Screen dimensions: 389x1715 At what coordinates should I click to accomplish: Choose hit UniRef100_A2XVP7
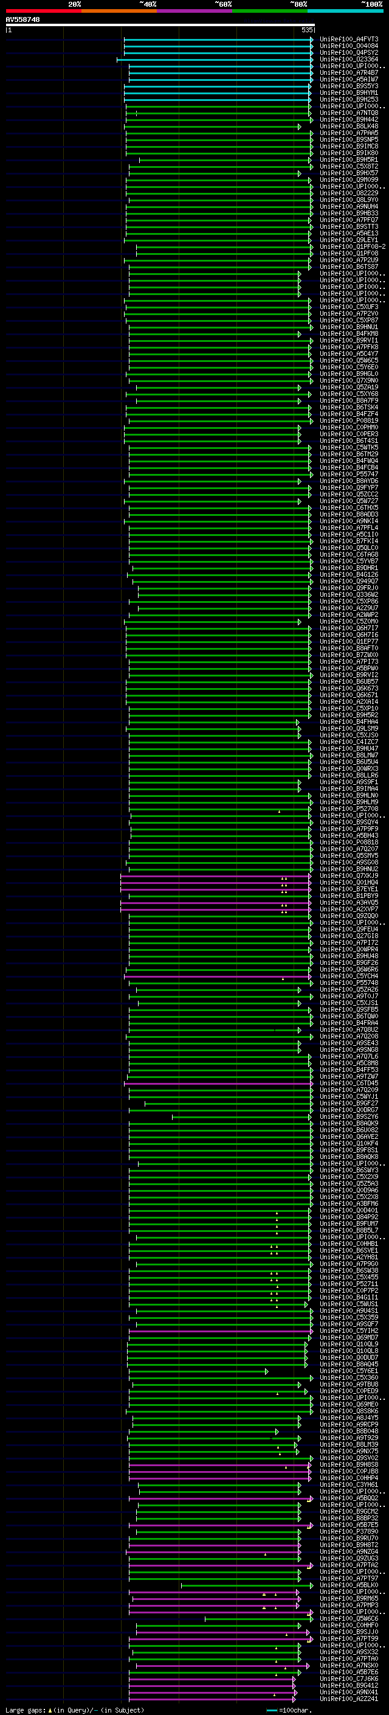point(348,910)
